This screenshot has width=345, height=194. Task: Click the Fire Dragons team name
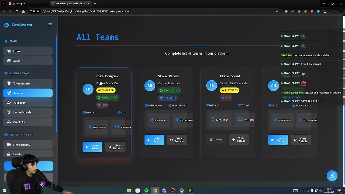point(107,76)
